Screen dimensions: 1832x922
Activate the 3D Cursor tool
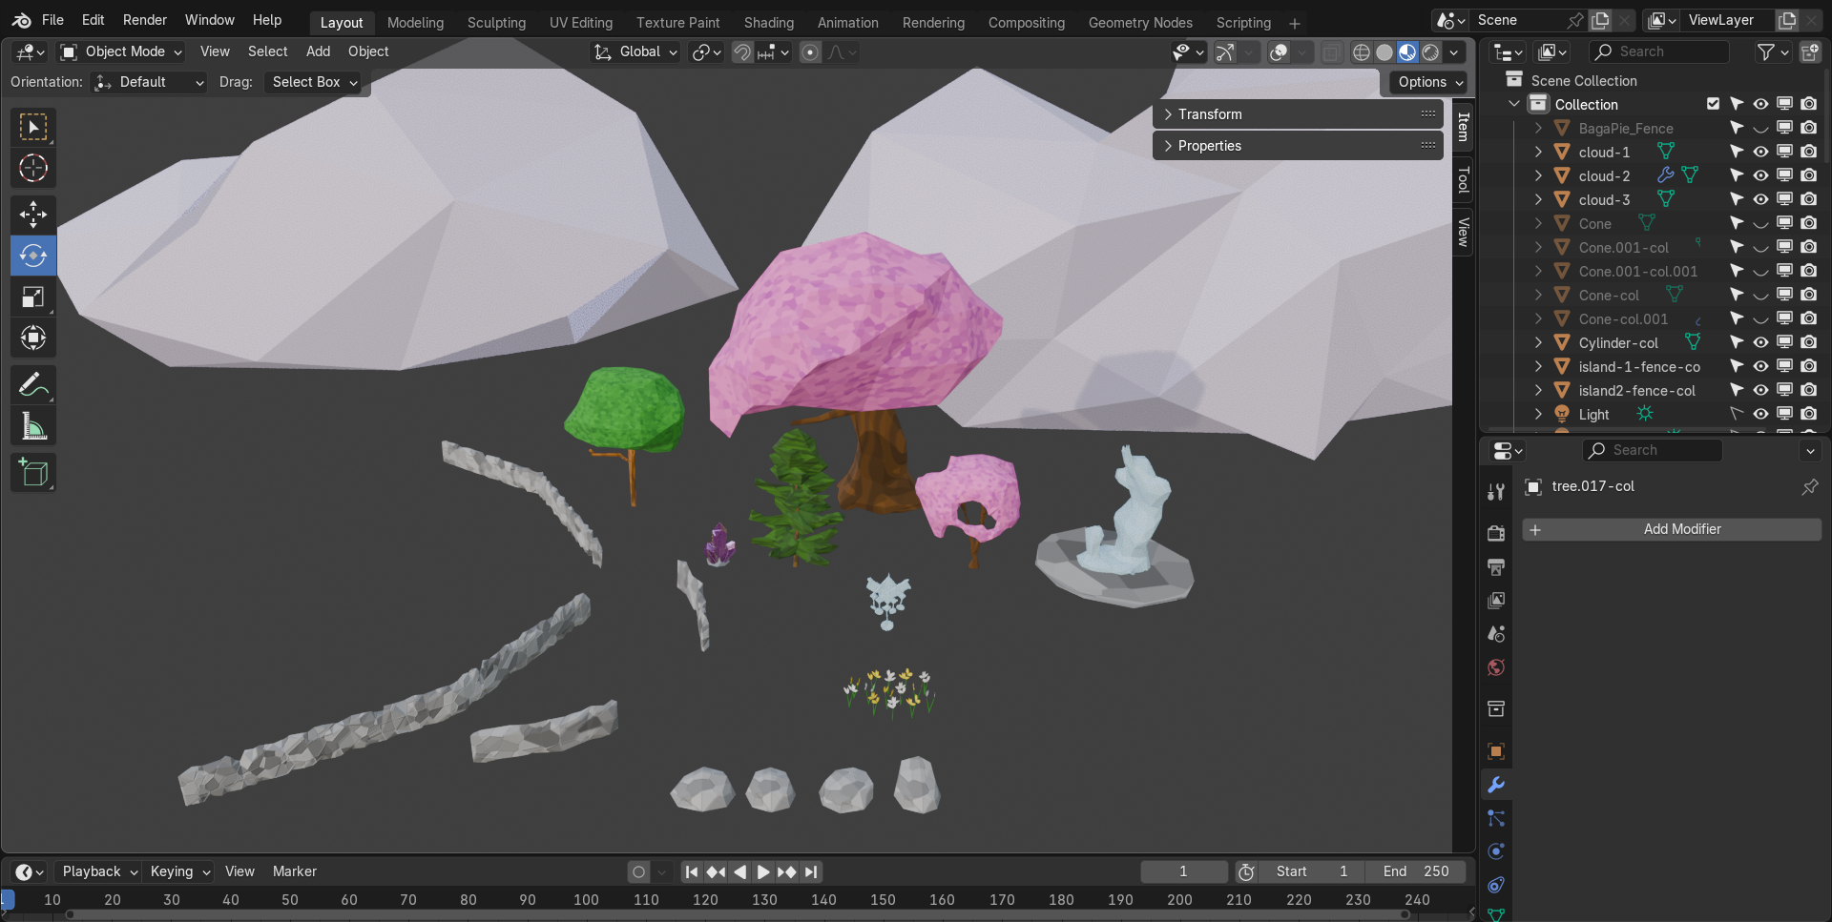(x=33, y=169)
